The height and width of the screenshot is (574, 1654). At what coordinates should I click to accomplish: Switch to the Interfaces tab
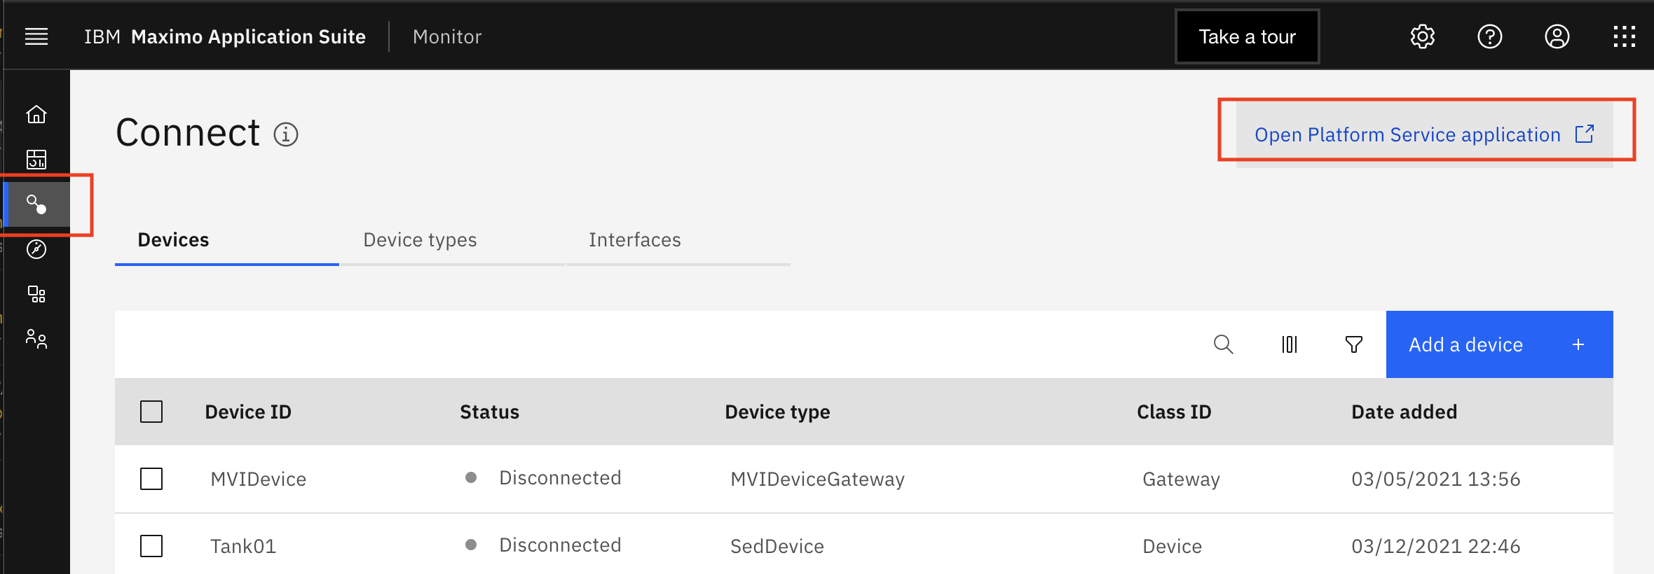pos(678,240)
